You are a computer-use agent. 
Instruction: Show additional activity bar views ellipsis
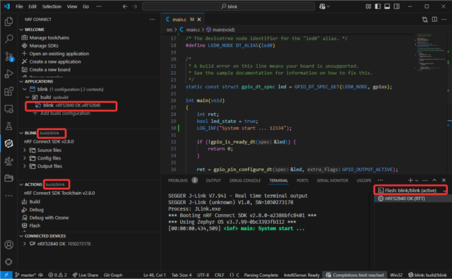[x=8, y=196]
